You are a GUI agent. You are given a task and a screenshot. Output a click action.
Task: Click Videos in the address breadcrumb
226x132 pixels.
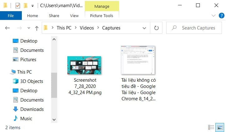click(x=87, y=28)
